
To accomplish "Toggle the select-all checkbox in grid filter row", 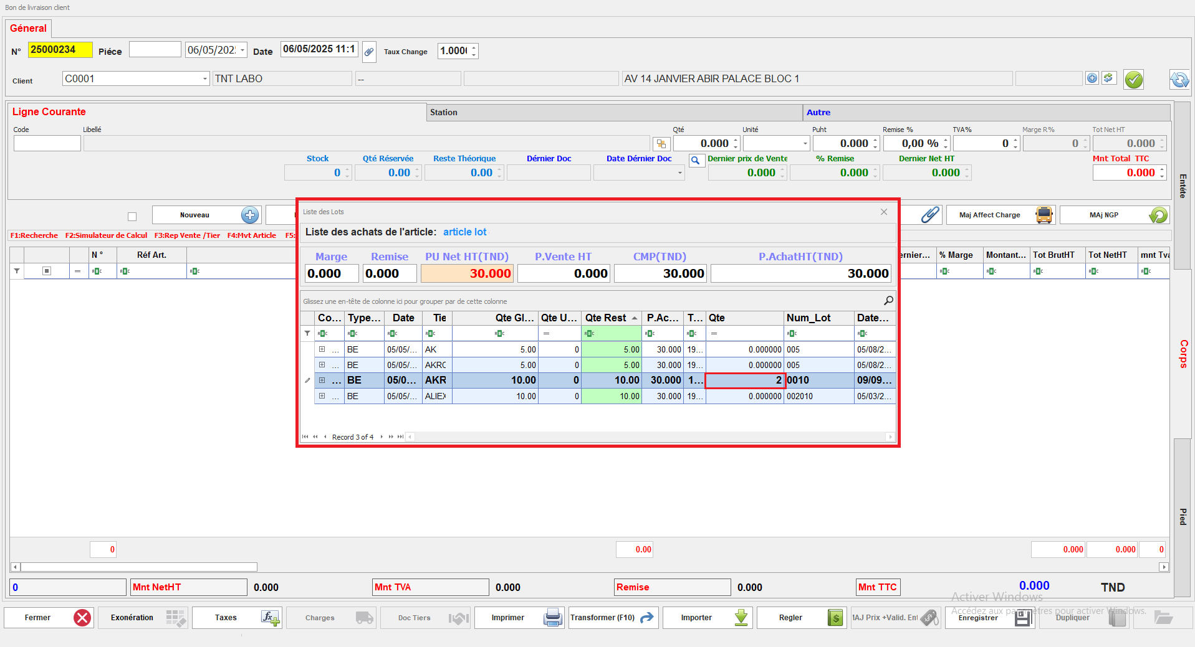I will [x=47, y=271].
